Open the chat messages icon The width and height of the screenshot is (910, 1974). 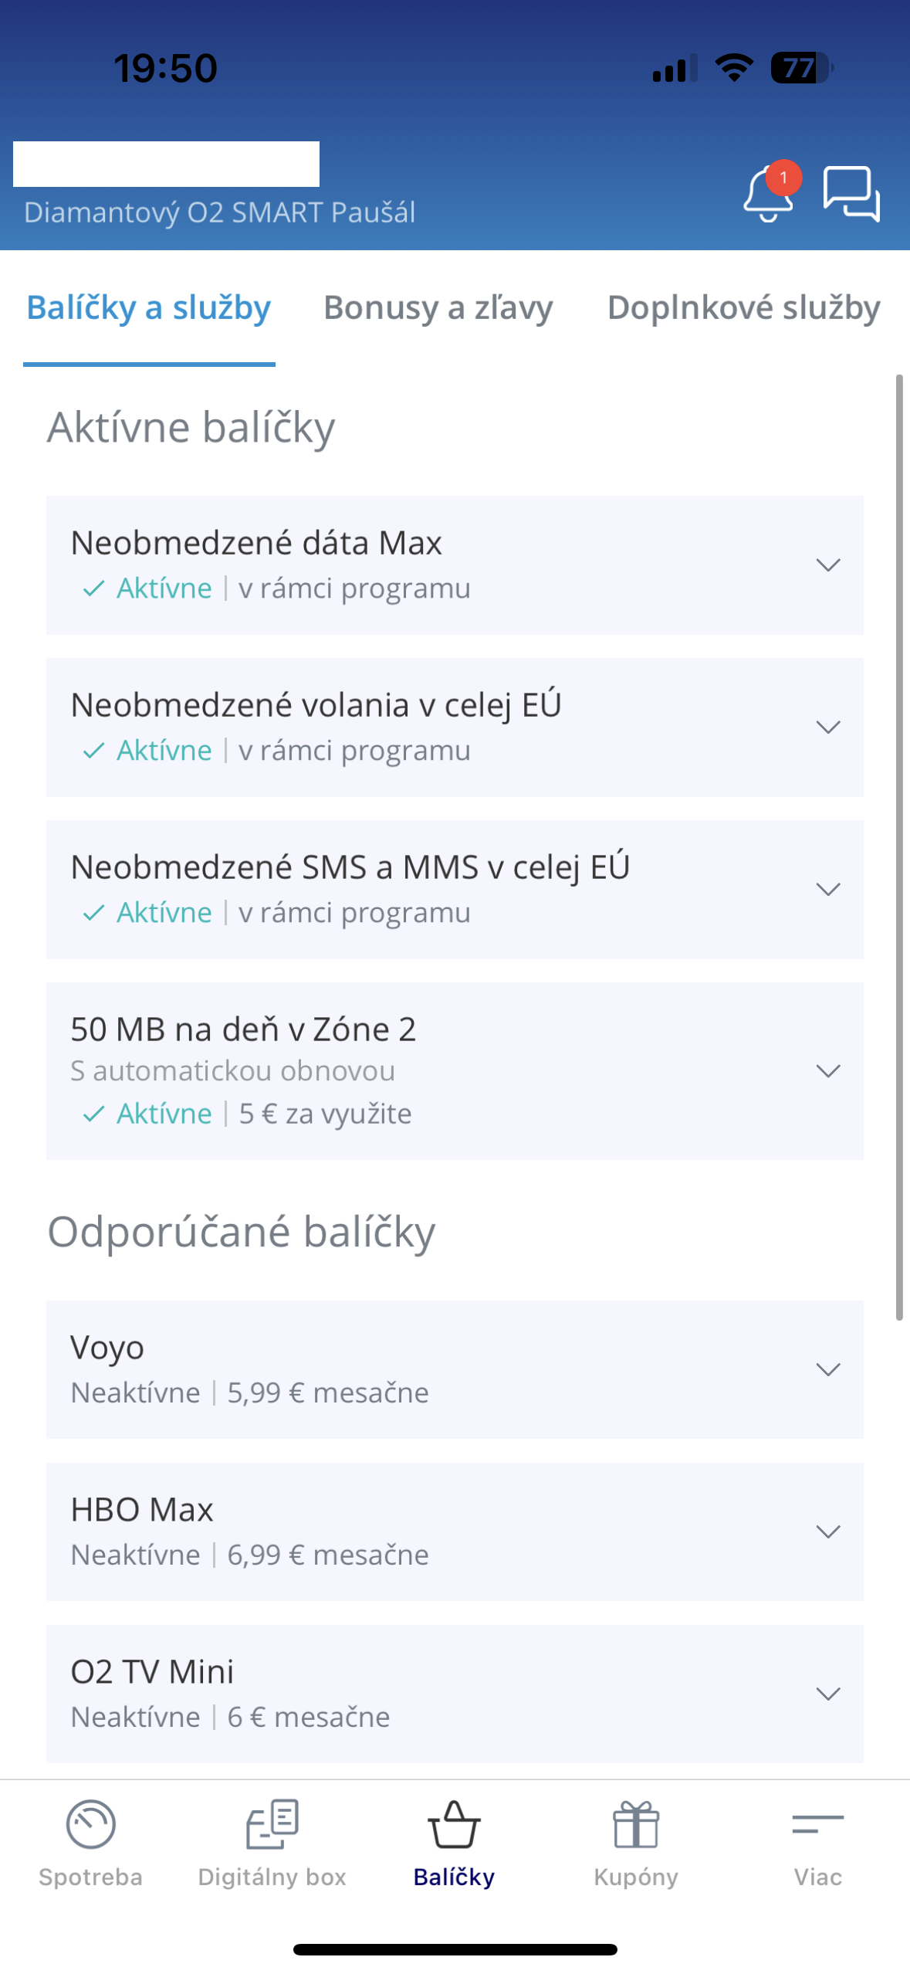(851, 193)
